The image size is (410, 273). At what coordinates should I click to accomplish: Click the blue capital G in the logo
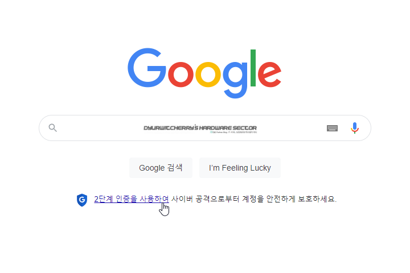coord(147,68)
